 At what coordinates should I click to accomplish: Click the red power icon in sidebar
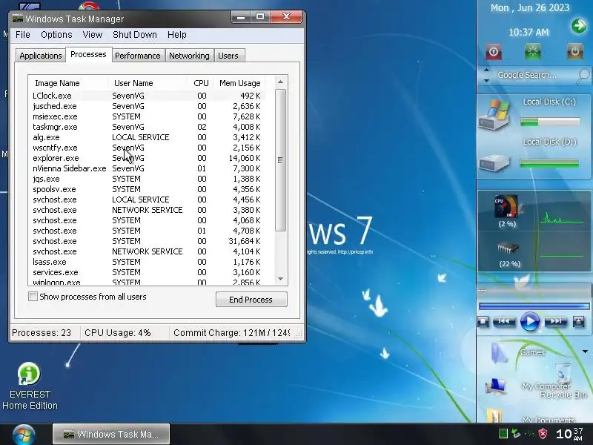point(494,51)
